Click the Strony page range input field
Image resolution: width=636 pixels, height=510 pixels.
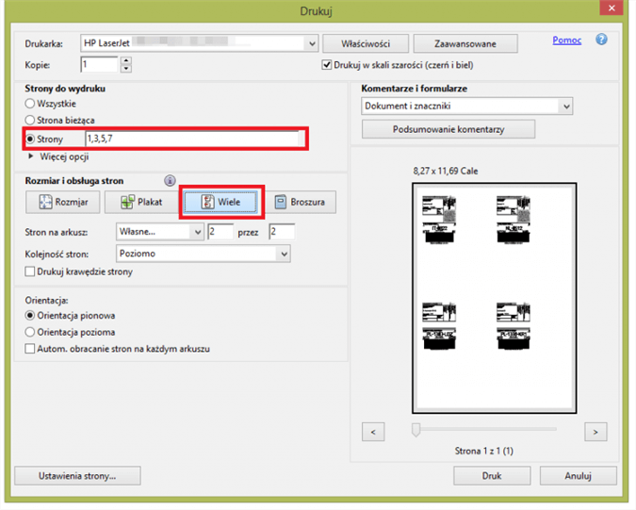coord(192,139)
